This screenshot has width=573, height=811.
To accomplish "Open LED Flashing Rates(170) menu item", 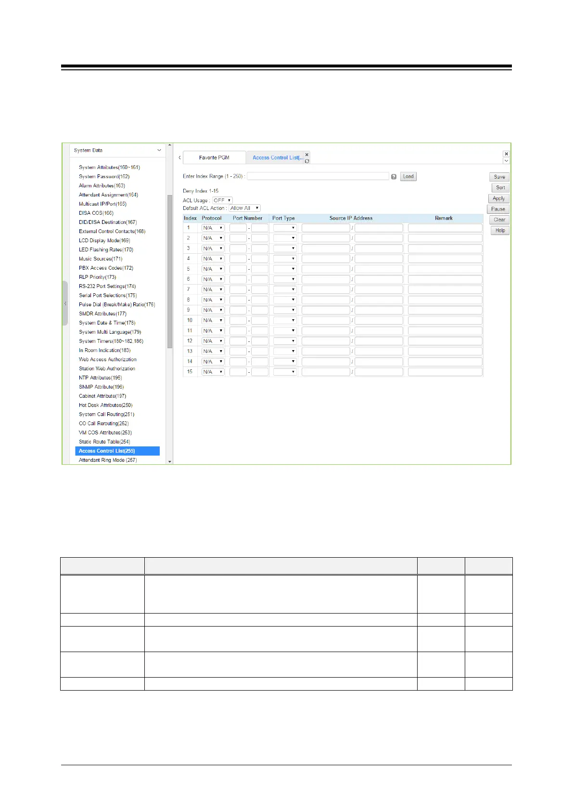I will (106, 249).
